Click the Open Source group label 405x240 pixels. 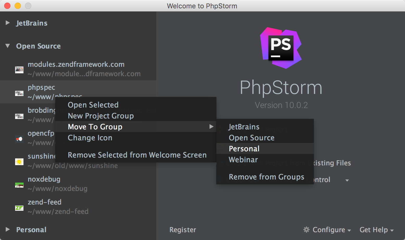[38, 46]
